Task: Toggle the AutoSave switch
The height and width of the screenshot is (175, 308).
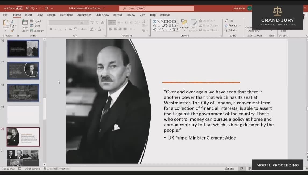Action: [x=19, y=8]
